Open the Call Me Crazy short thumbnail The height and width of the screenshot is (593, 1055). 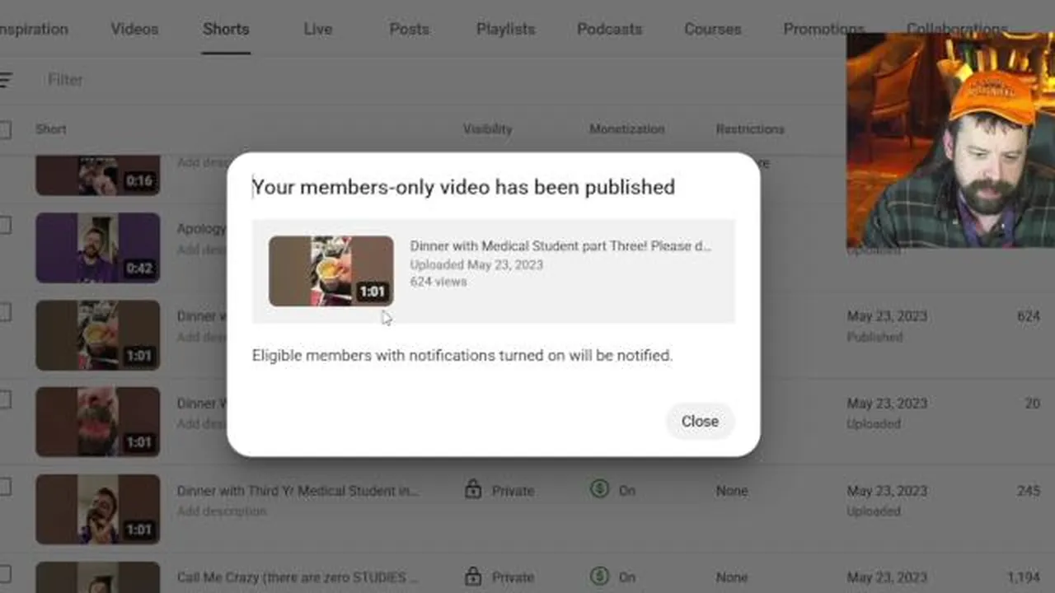point(97,577)
